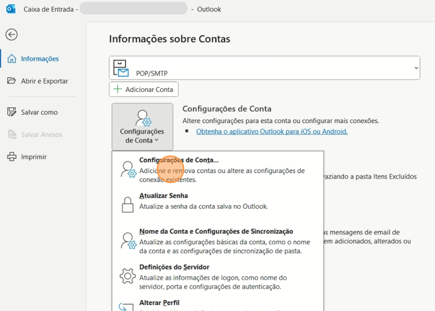Click the Adicionar Conta button

click(144, 89)
